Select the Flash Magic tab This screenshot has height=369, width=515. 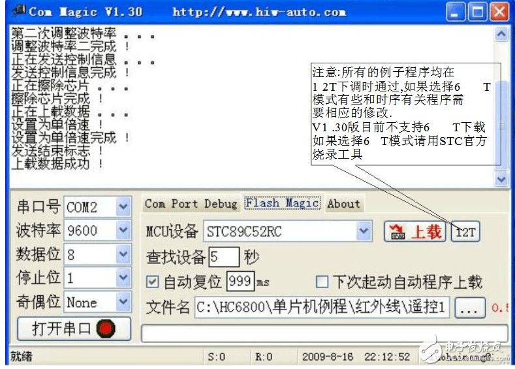[x=282, y=204]
